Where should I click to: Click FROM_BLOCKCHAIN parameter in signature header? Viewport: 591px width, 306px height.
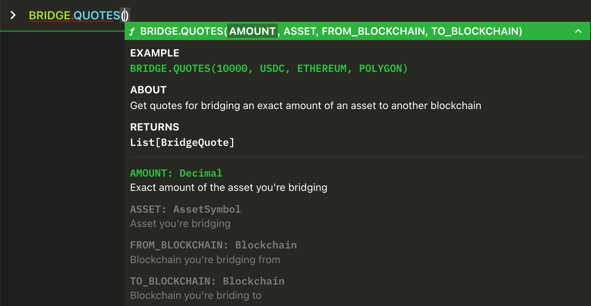tap(373, 31)
